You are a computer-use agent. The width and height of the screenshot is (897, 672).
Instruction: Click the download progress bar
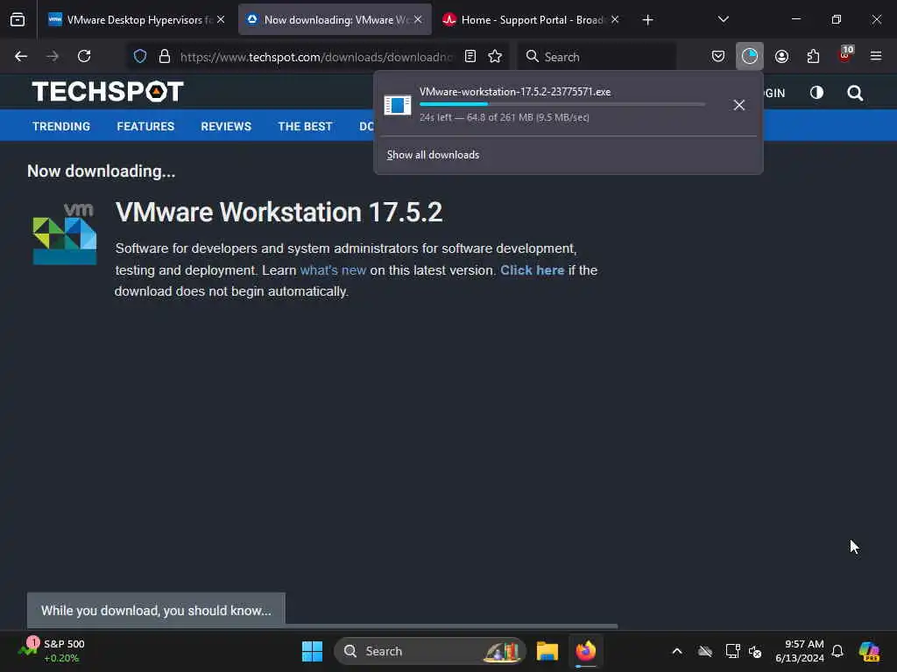[562, 104]
